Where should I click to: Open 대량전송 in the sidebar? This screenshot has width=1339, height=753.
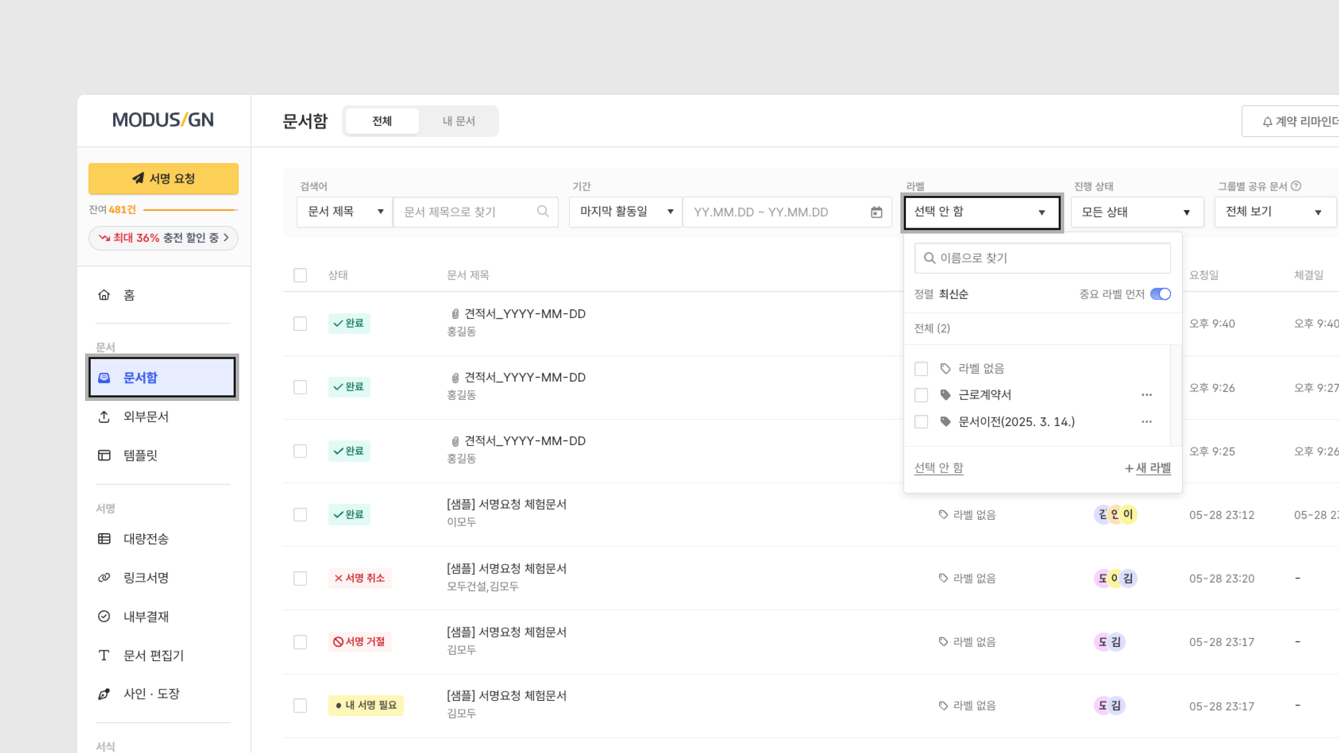click(x=146, y=538)
